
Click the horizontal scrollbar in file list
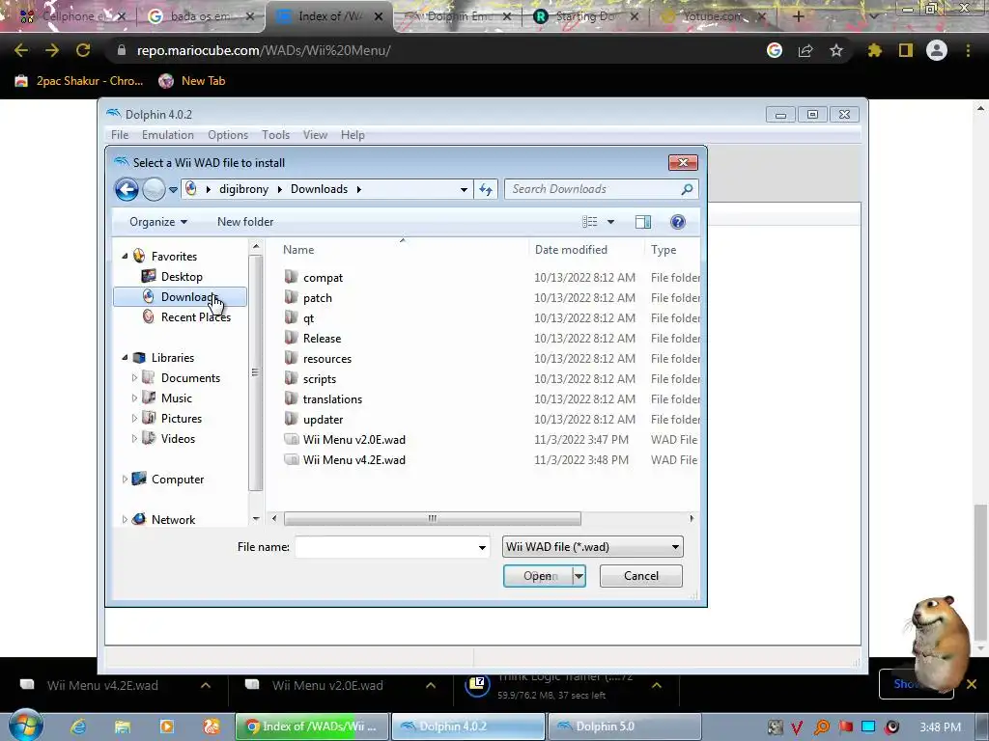pyautogui.click(x=432, y=518)
